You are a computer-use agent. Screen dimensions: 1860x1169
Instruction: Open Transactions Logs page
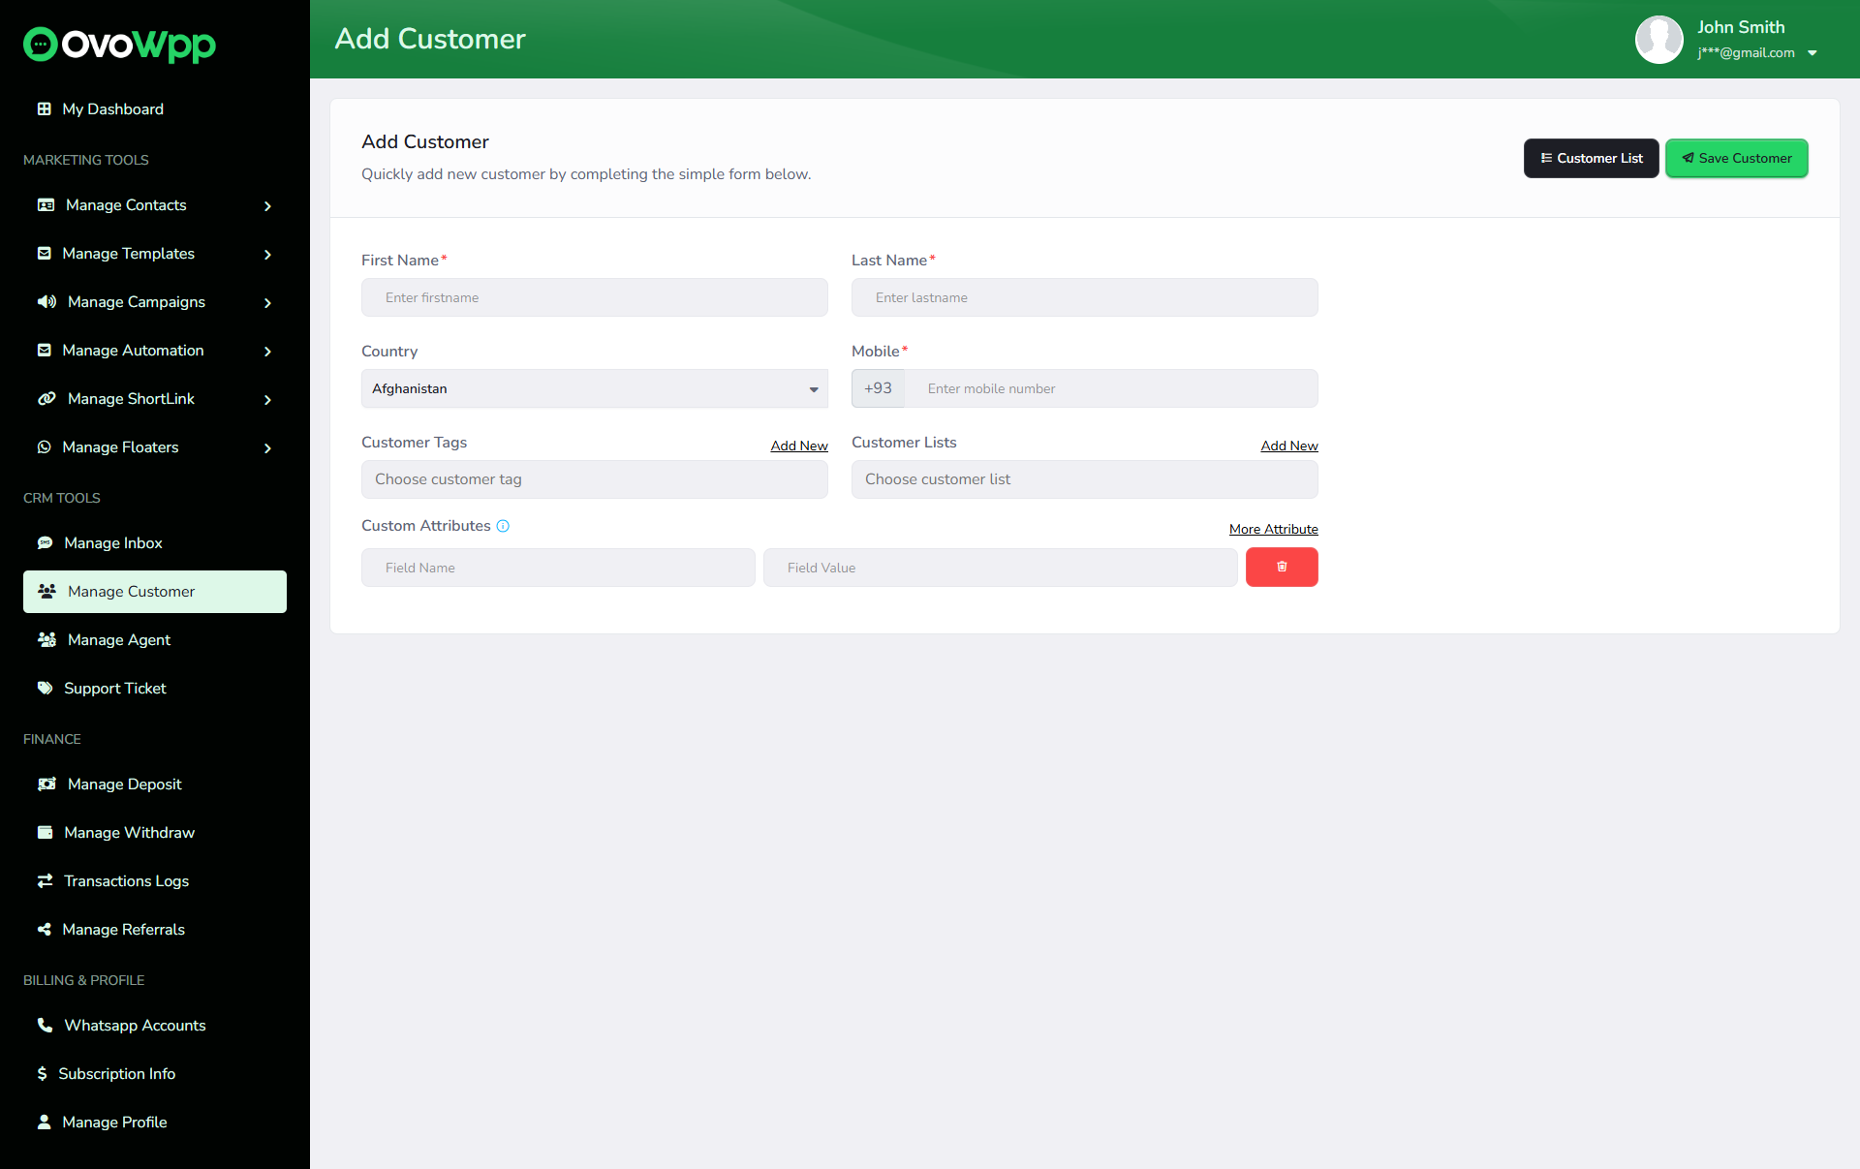click(126, 881)
